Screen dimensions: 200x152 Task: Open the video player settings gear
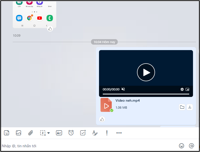pos(182,89)
